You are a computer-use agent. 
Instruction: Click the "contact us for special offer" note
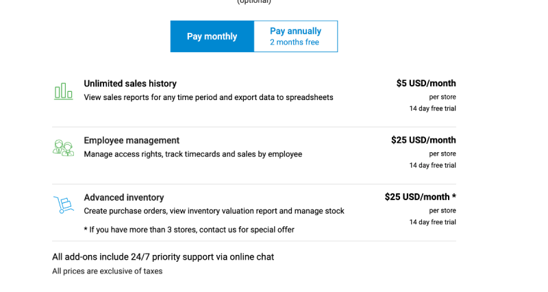coord(189,230)
